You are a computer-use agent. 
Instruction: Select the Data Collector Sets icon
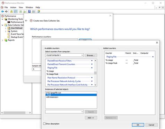tap(6, 25)
